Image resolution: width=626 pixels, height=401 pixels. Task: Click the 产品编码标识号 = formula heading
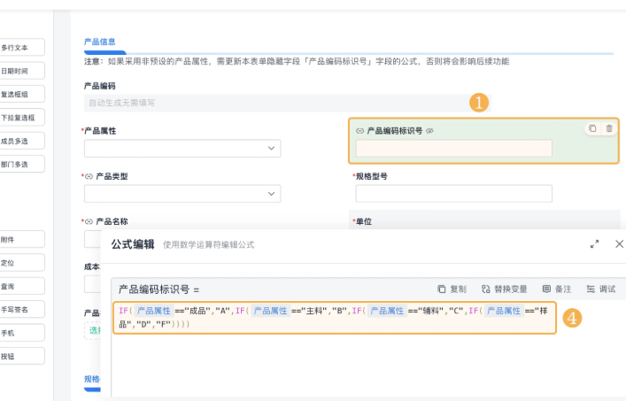pyautogui.click(x=158, y=289)
